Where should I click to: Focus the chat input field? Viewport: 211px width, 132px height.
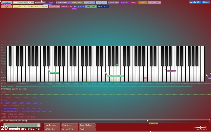[x=105, y=121]
